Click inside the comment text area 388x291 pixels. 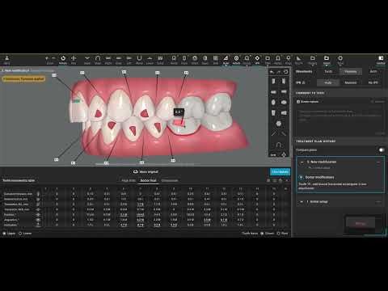(x=339, y=121)
